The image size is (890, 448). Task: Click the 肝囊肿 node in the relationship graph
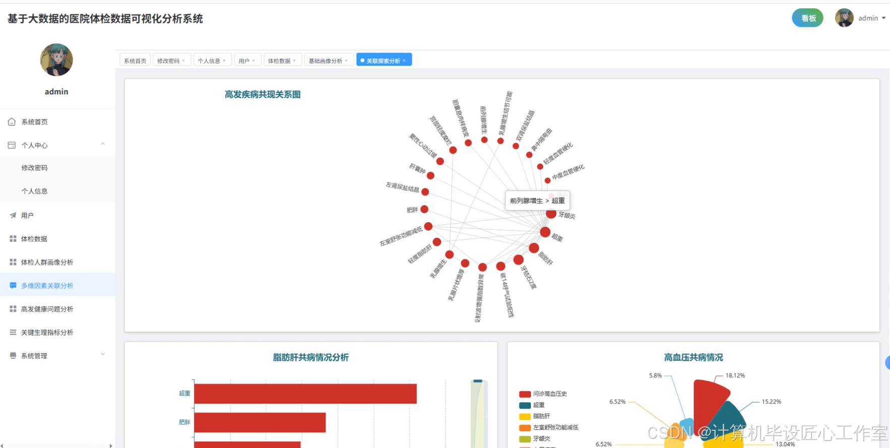(x=430, y=175)
